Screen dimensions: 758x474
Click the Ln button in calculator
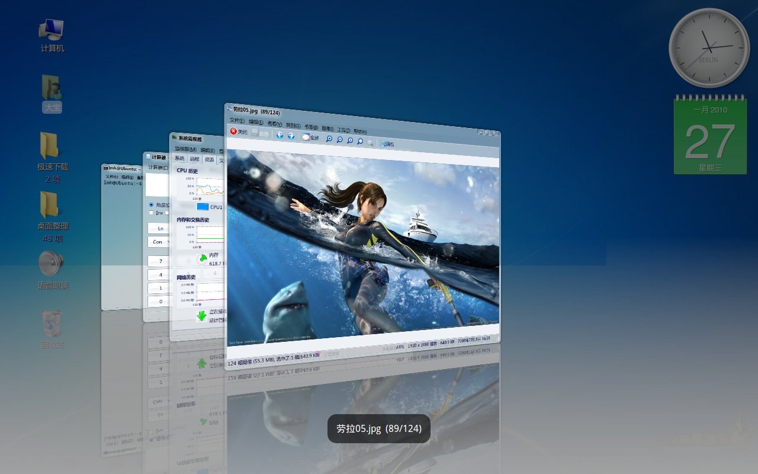click(x=159, y=228)
